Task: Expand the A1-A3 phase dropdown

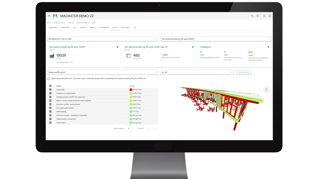Action: point(197,72)
